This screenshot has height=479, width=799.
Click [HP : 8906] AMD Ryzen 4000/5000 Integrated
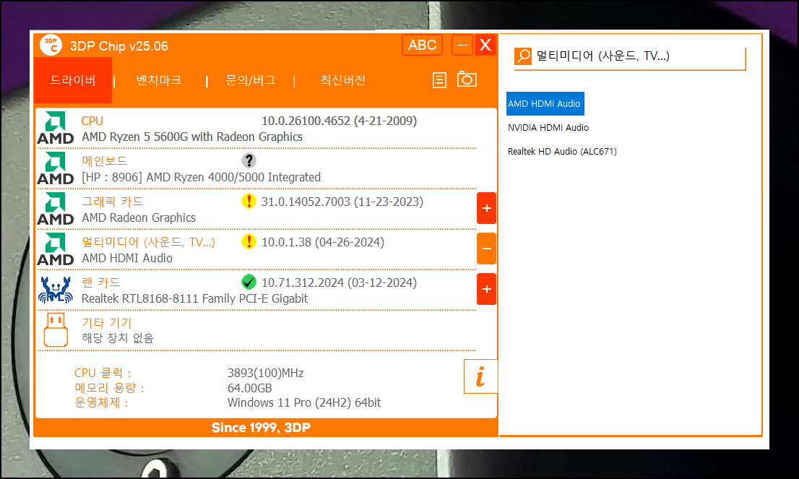pos(202,177)
